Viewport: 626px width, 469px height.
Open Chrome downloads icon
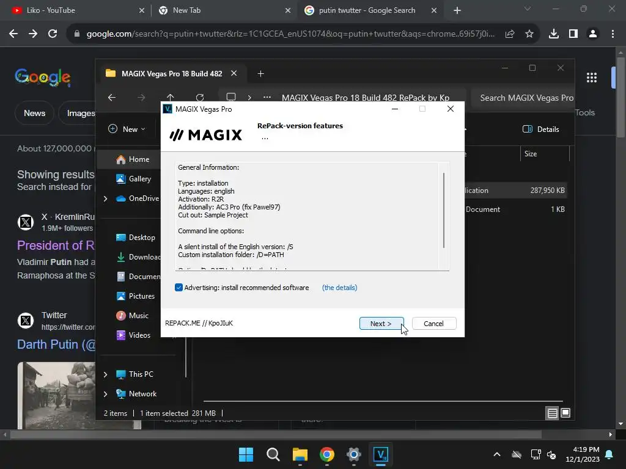(x=554, y=34)
